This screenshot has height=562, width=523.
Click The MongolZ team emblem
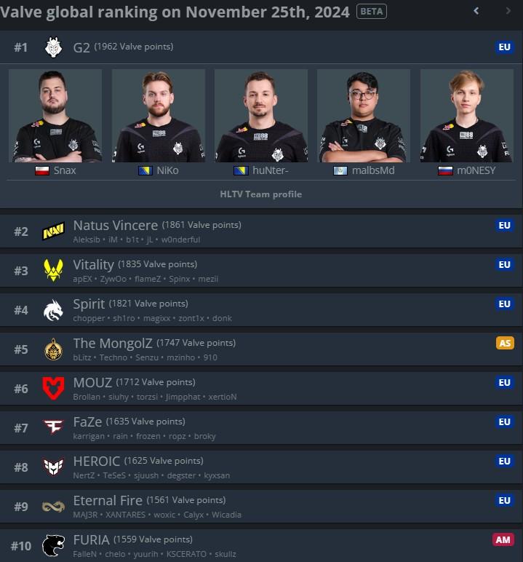tap(53, 349)
